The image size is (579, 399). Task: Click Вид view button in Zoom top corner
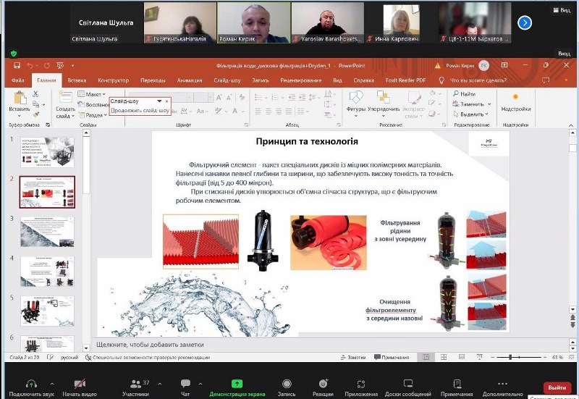pos(562,10)
